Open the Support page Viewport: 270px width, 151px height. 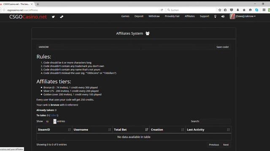click(x=204, y=16)
